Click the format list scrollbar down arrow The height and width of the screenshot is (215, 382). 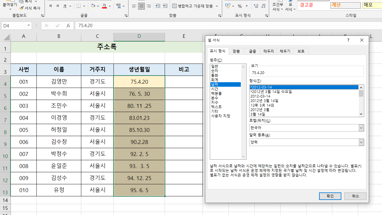361,114
